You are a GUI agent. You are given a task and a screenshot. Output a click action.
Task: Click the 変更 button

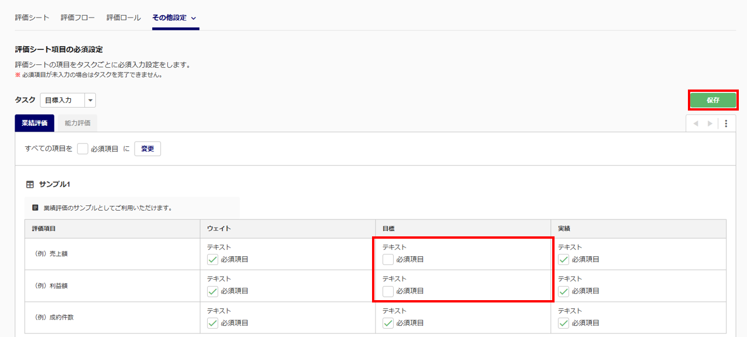pyautogui.click(x=147, y=149)
